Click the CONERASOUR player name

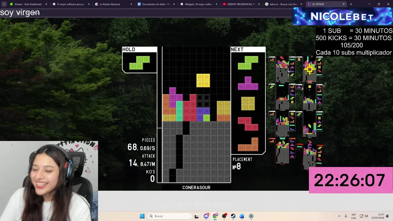coord(196,188)
